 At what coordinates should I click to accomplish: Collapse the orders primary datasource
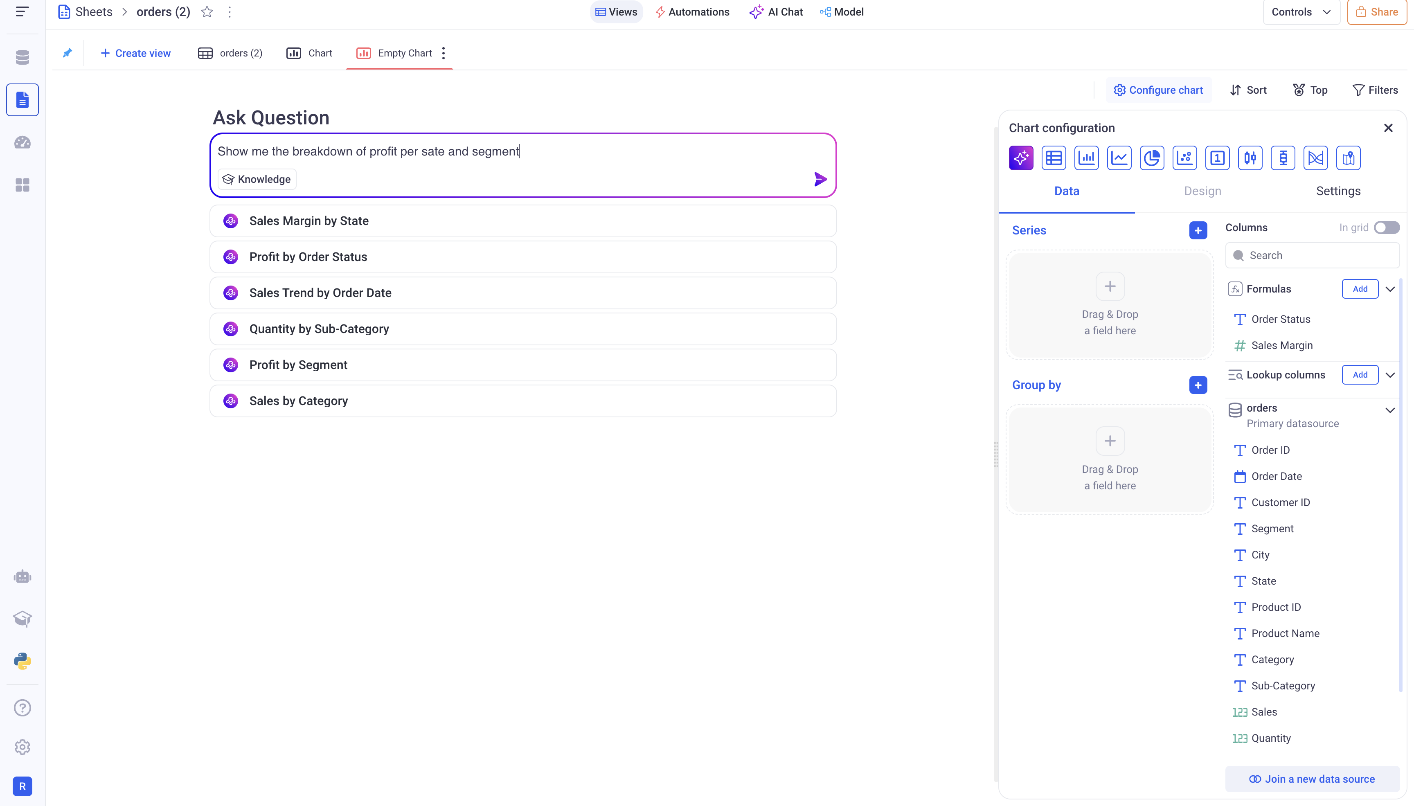1389,410
